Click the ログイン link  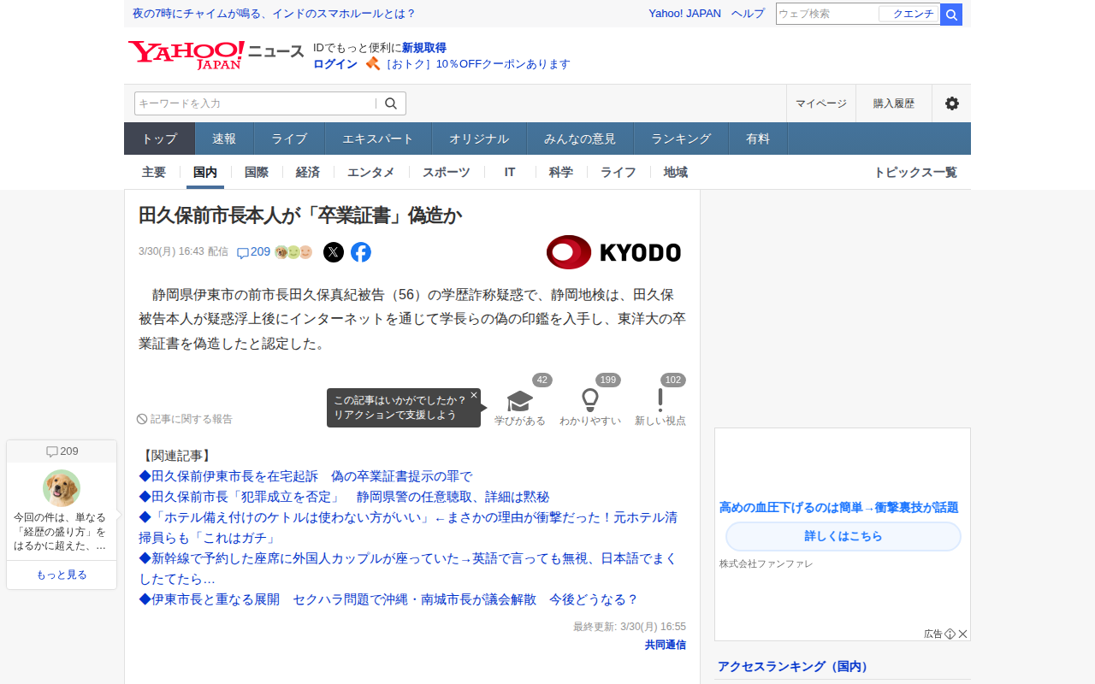335,64
